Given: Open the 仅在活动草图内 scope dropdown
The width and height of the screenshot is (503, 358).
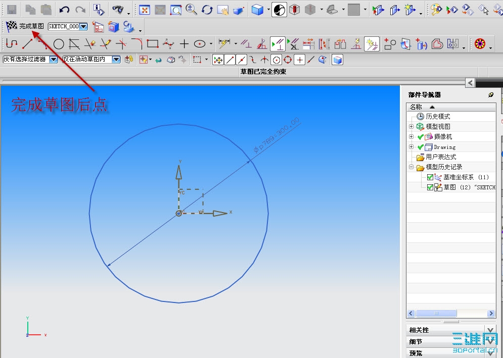Looking at the screenshot, I should pyautogui.click(x=116, y=59).
